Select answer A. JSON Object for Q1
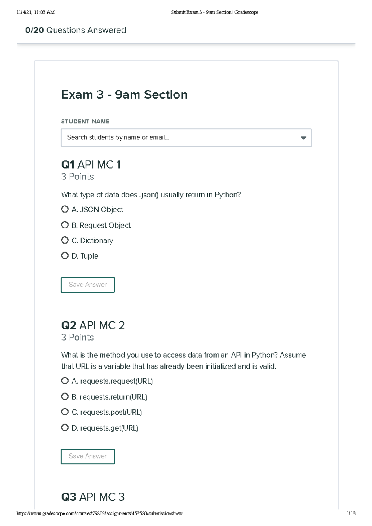The width and height of the screenshot is (372, 526). [65, 210]
